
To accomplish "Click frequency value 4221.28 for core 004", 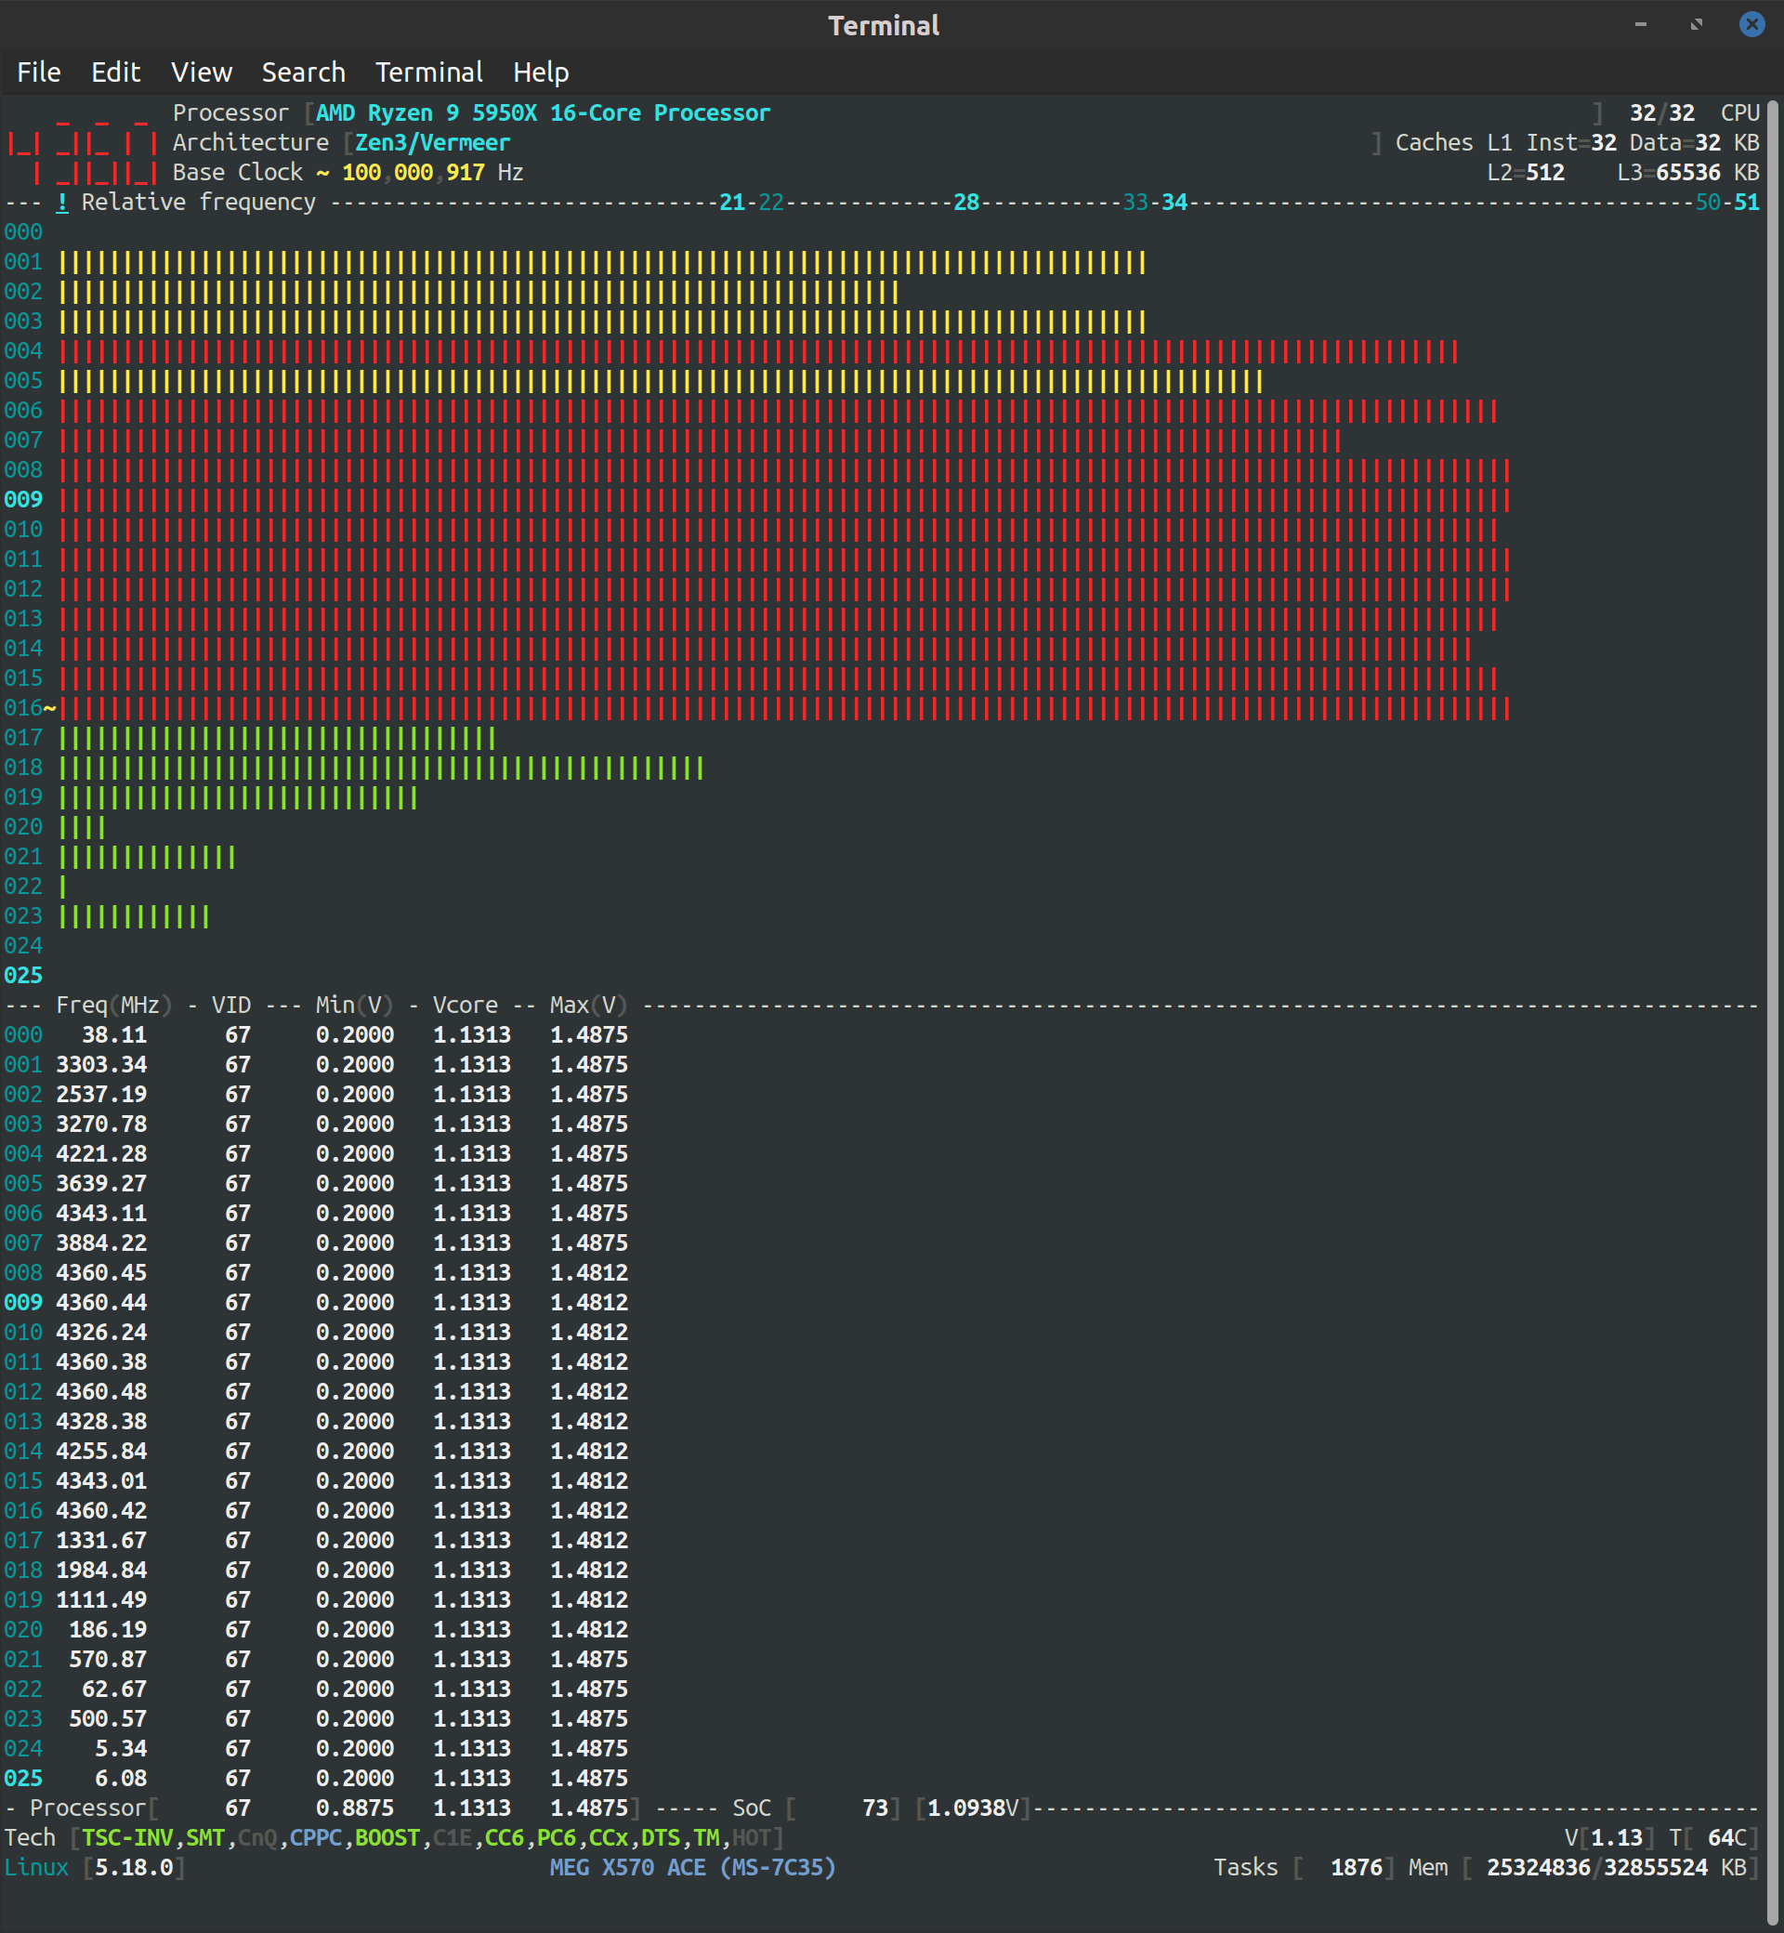I will click(x=101, y=1154).
